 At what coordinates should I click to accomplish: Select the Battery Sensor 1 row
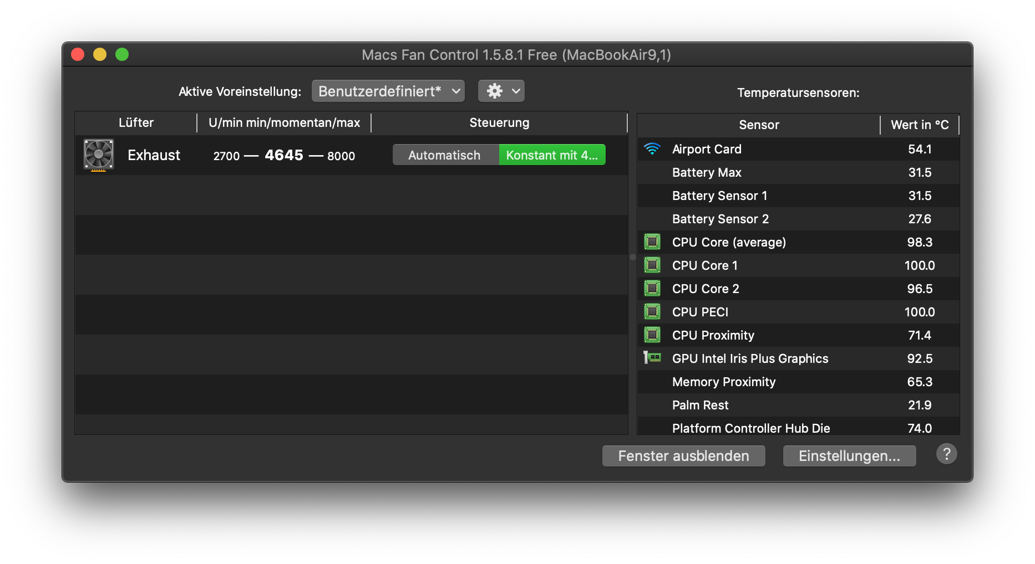tap(799, 196)
